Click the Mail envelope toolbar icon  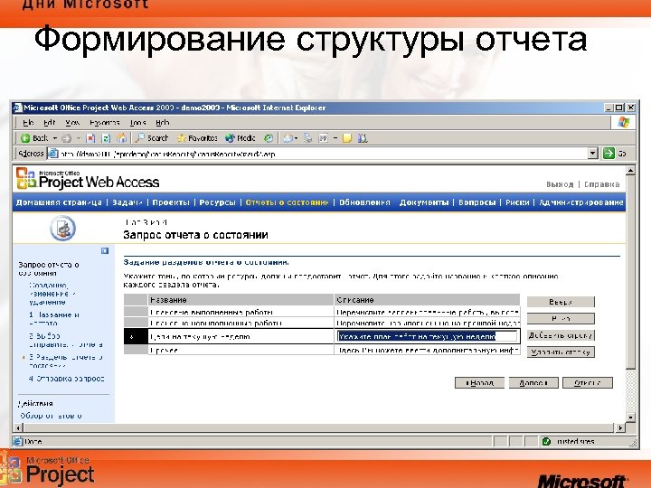[x=288, y=138]
